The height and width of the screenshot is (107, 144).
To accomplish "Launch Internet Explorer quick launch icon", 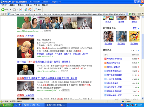I will pyautogui.click(x=17, y=105).
